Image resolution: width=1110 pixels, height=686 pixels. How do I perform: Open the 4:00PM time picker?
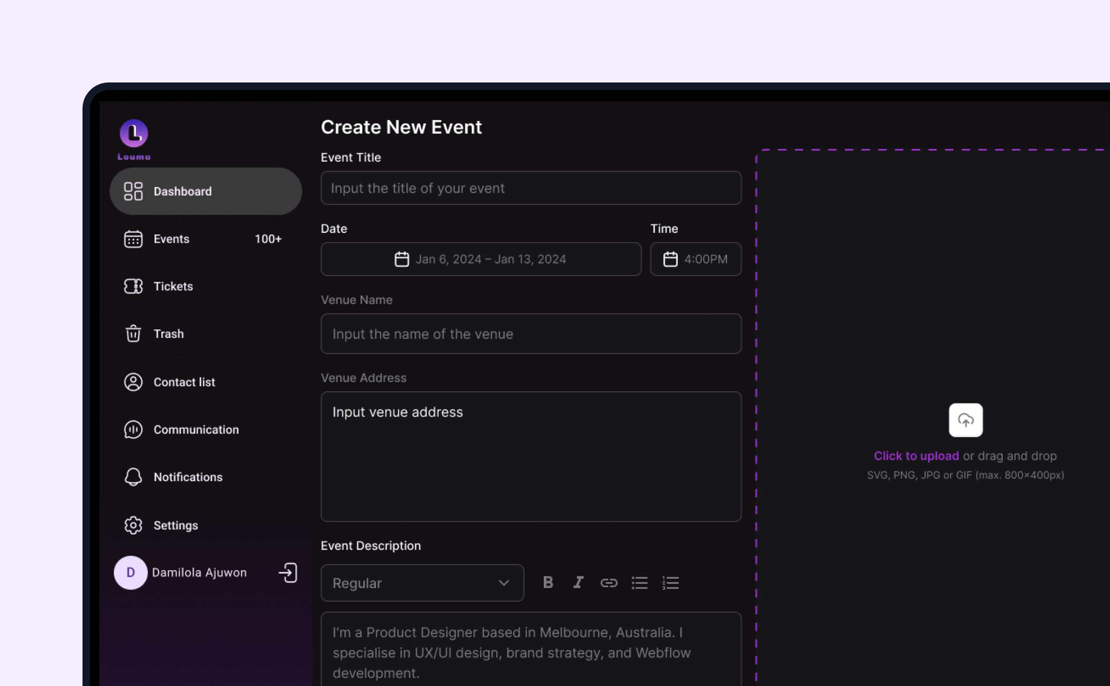(x=695, y=259)
